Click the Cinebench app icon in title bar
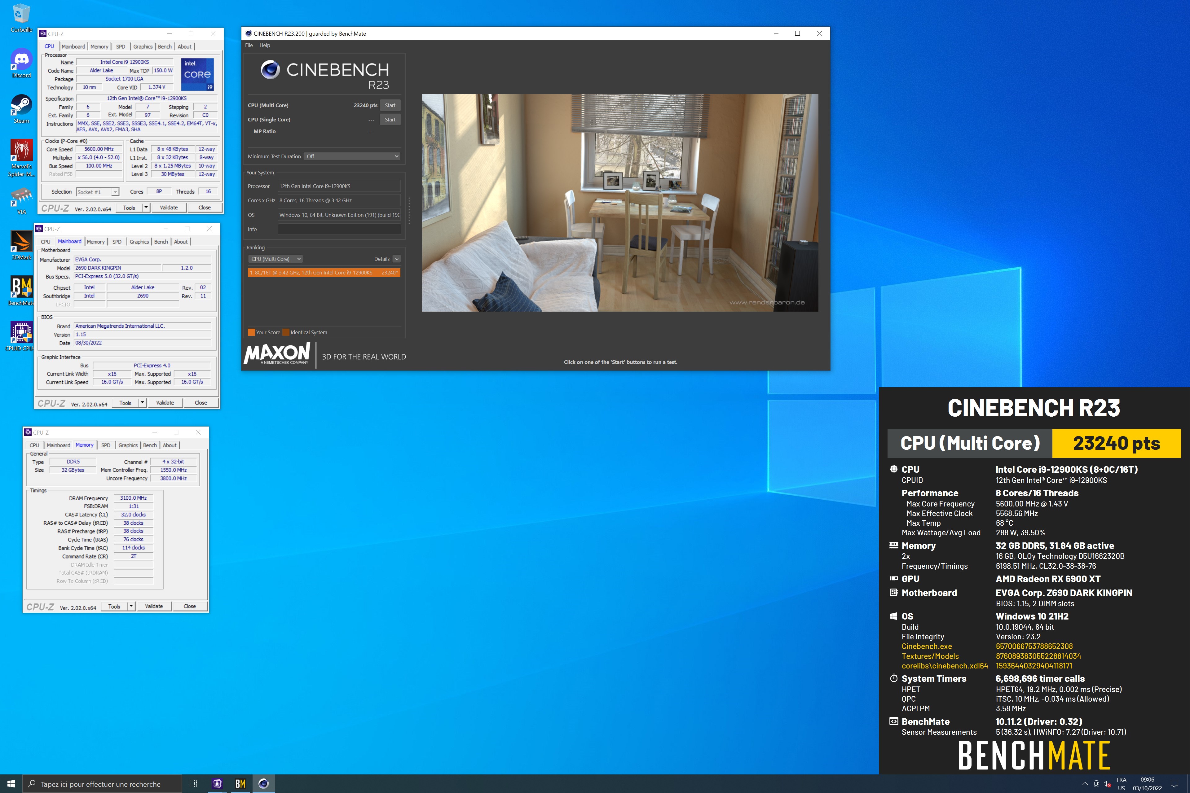1190x793 pixels. click(x=249, y=33)
